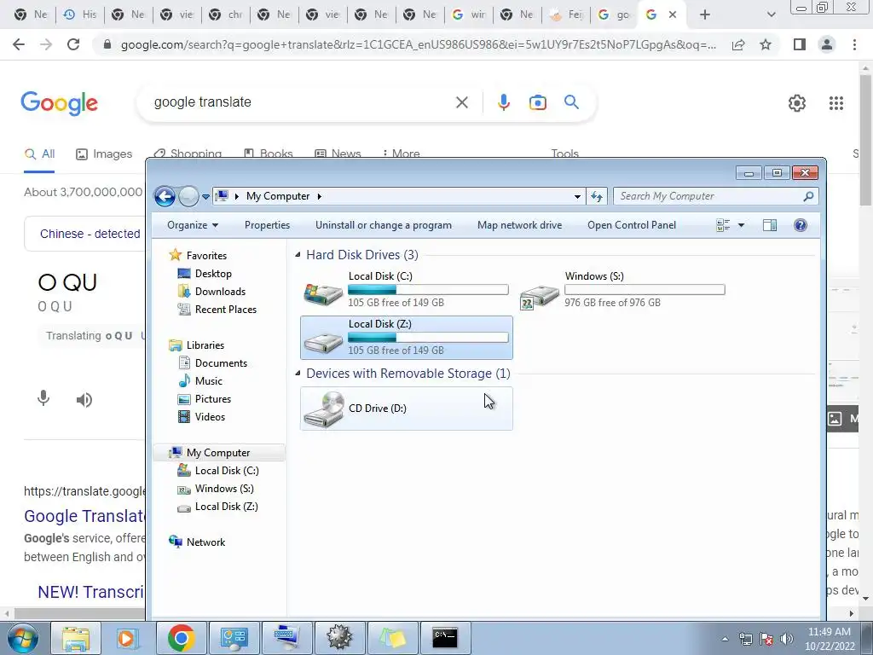Open recent locations dropdown beside Forward button
The width and height of the screenshot is (873, 655).
[205, 197]
